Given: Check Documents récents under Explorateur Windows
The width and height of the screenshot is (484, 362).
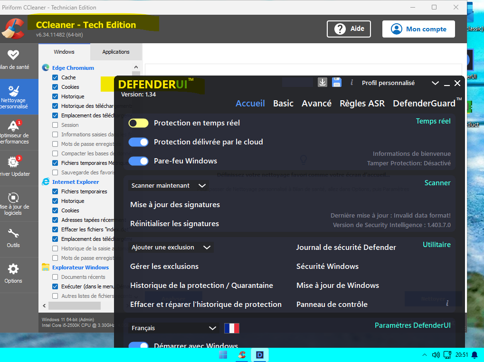Looking at the screenshot, I should click(55, 277).
